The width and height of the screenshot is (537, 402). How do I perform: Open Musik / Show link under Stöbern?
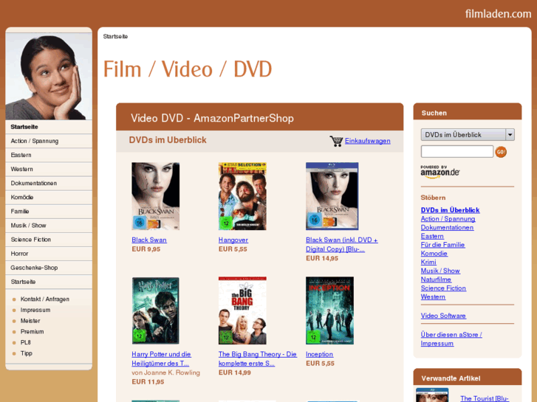(x=440, y=271)
